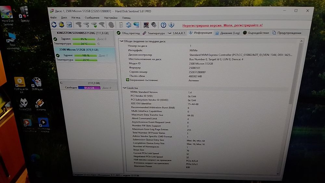Switch to the Дневник (Log) tab
Viewport: 325px width, 183px height.
(227, 33)
